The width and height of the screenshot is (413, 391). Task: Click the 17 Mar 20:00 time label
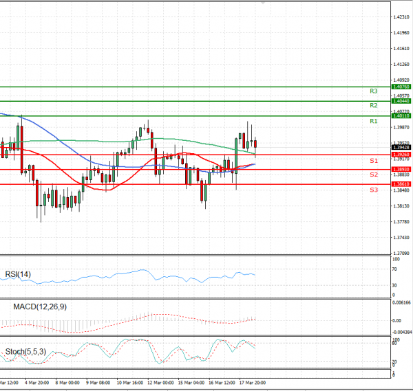(253, 383)
